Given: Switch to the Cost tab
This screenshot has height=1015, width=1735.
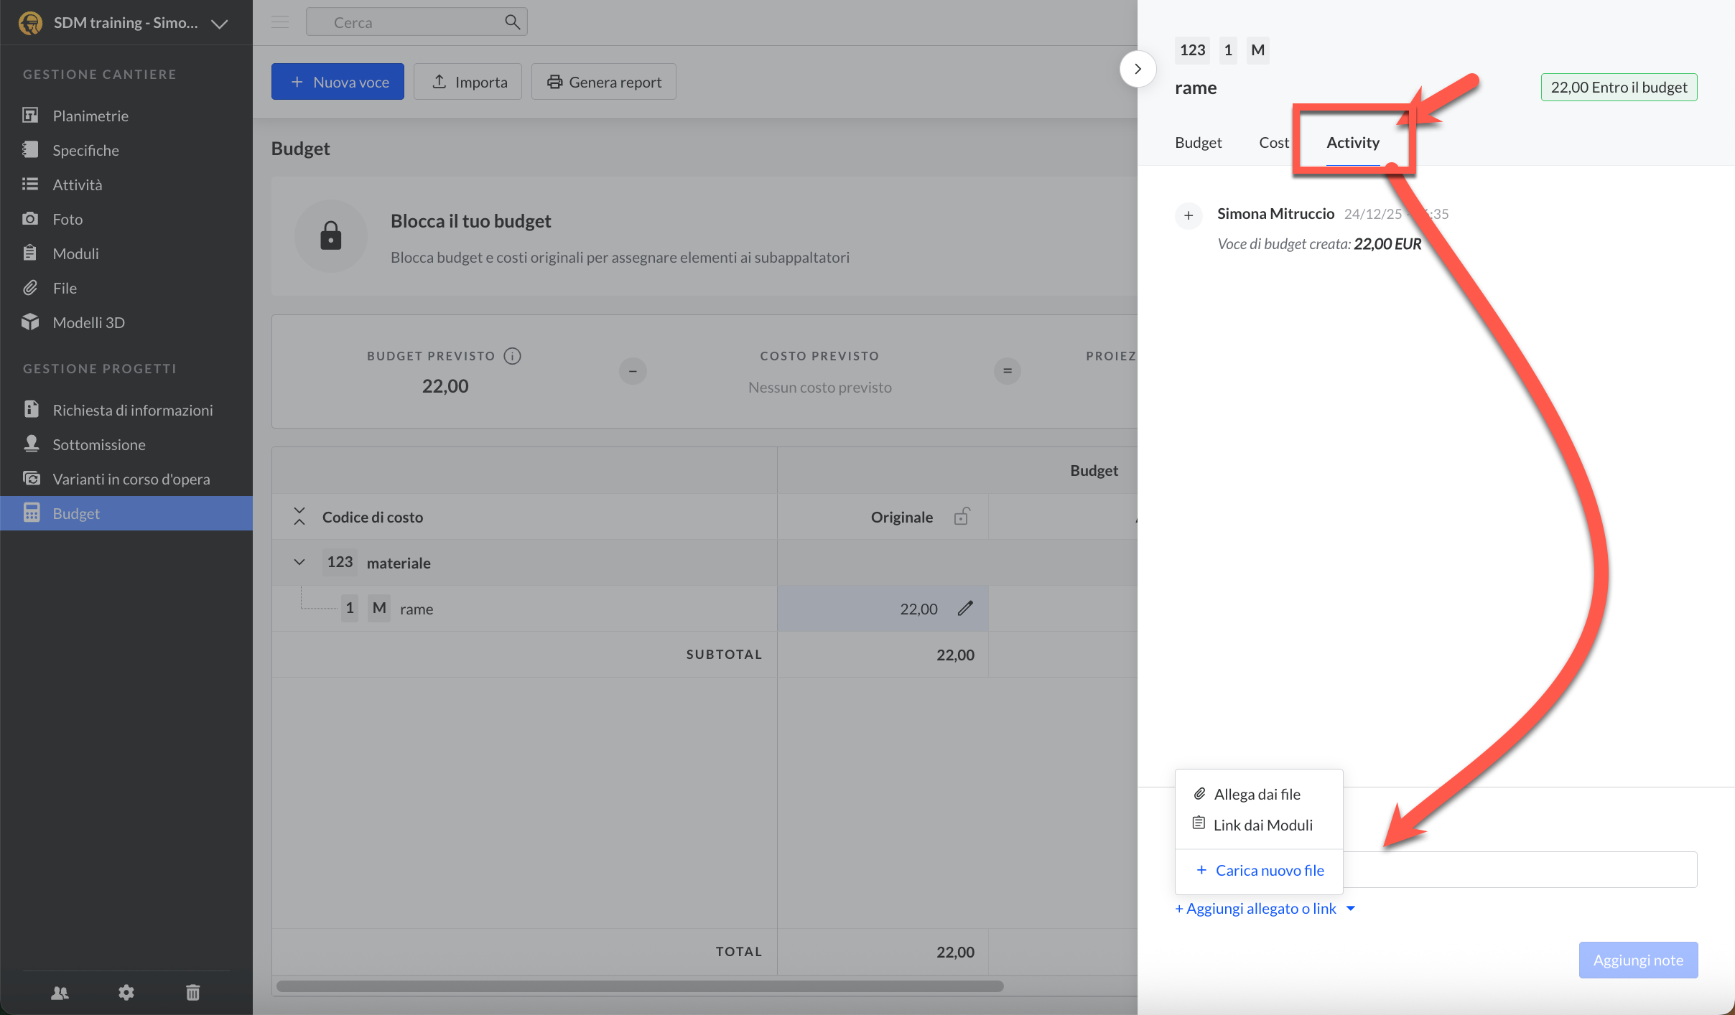Looking at the screenshot, I should coord(1273,143).
